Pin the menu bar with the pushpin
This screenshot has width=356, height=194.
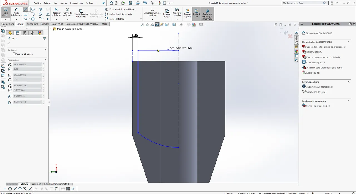(x=103, y=3)
